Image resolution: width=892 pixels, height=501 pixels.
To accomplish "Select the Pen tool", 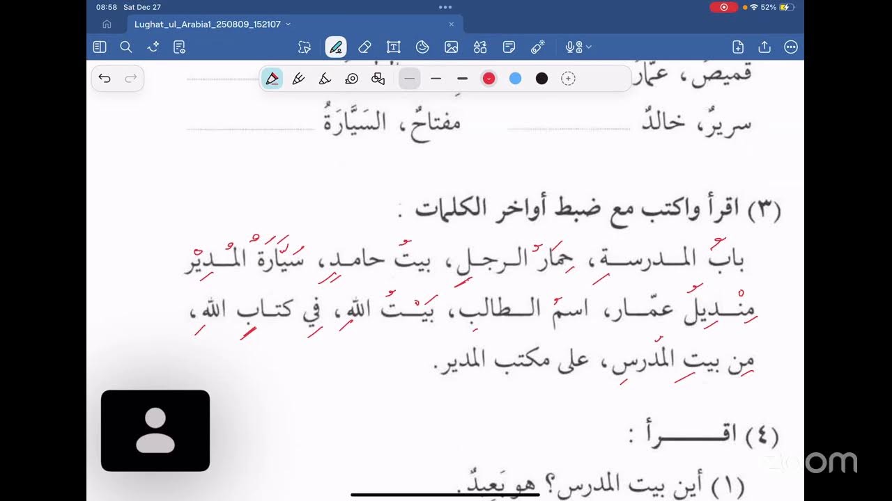I will click(x=336, y=47).
